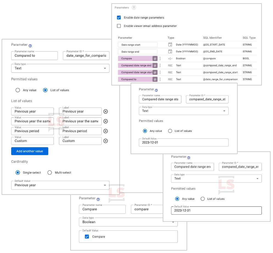Choose Single-select cardinality
The image size is (273, 253).
pos(18,172)
